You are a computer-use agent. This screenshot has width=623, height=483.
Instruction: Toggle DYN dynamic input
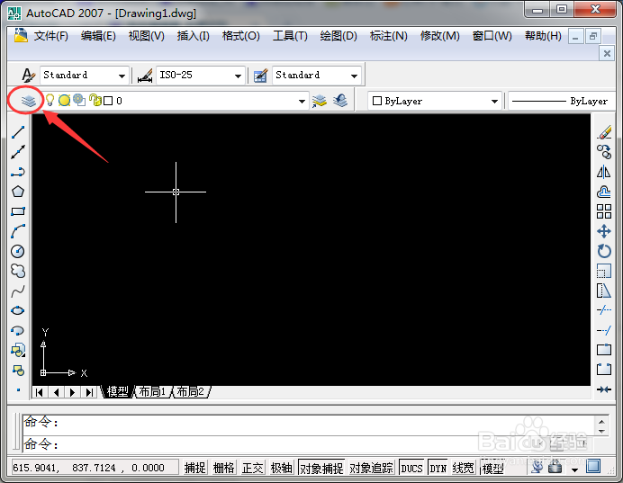pyautogui.click(x=438, y=468)
